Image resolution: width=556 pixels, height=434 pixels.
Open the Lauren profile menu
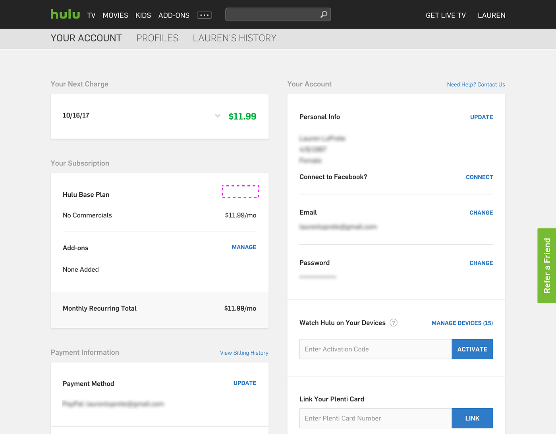pyautogui.click(x=492, y=15)
